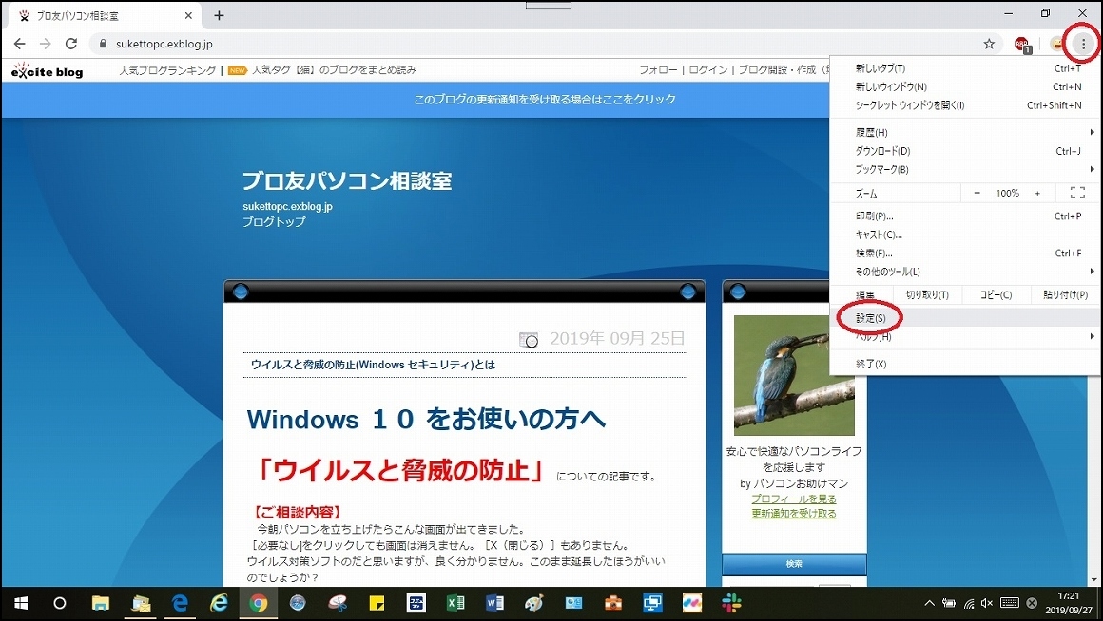Click the 更新通知を受け取る link

click(794, 514)
